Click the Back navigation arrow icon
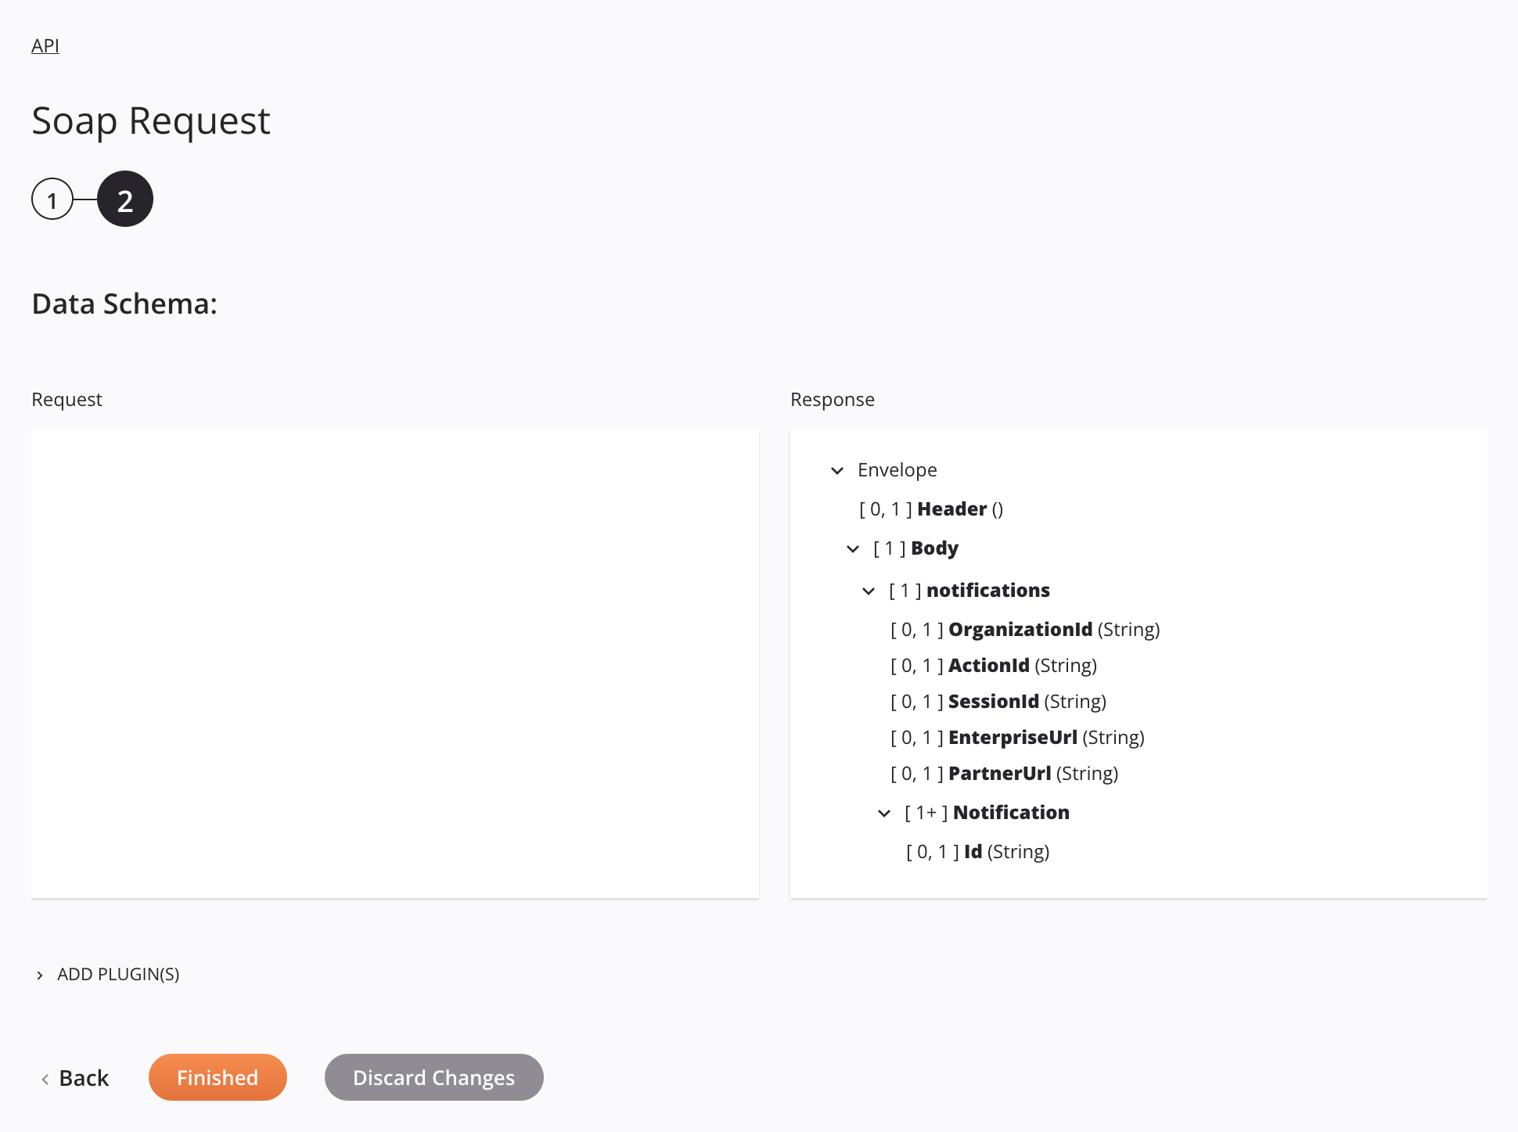Viewport: 1518px width, 1132px height. pos(44,1077)
